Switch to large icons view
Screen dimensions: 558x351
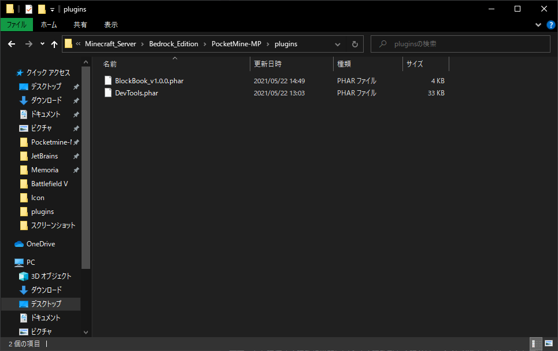point(548,344)
